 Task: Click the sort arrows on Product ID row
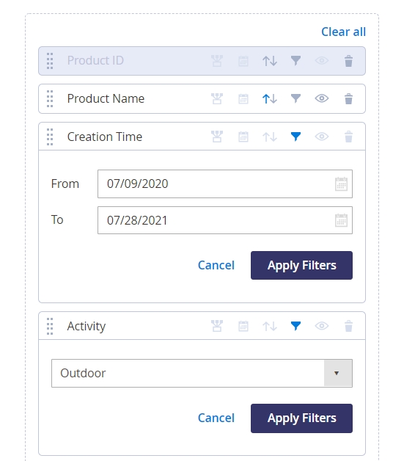coord(270,61)
